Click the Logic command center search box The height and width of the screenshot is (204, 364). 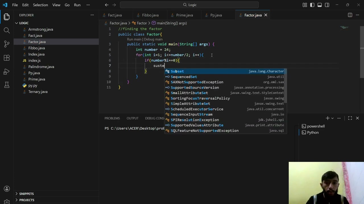click(189, 5)
